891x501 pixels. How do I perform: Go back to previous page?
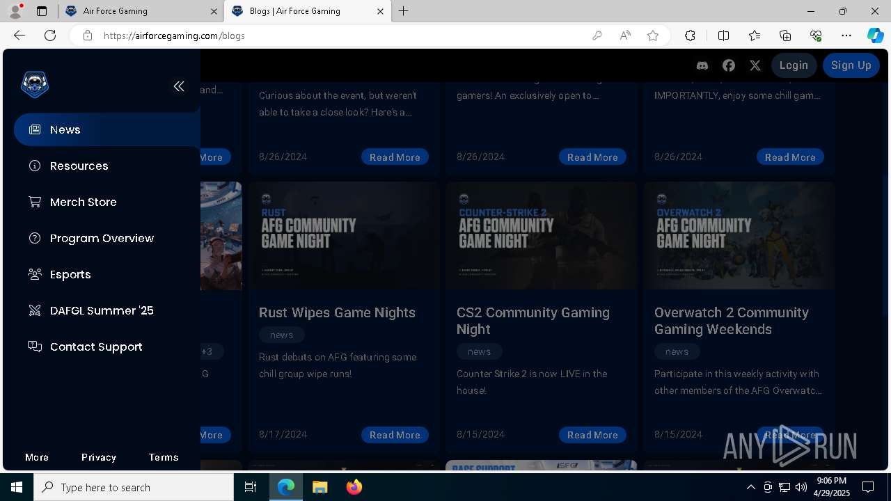pos(19,35)
